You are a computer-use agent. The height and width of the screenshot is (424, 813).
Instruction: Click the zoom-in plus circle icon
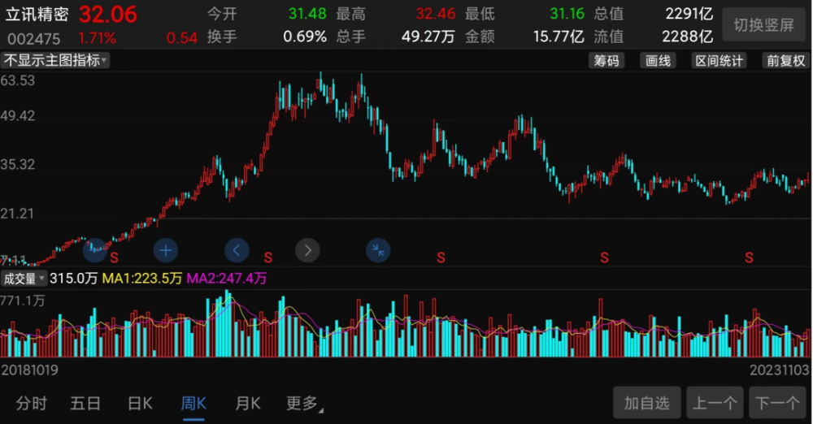pos(166,251)
